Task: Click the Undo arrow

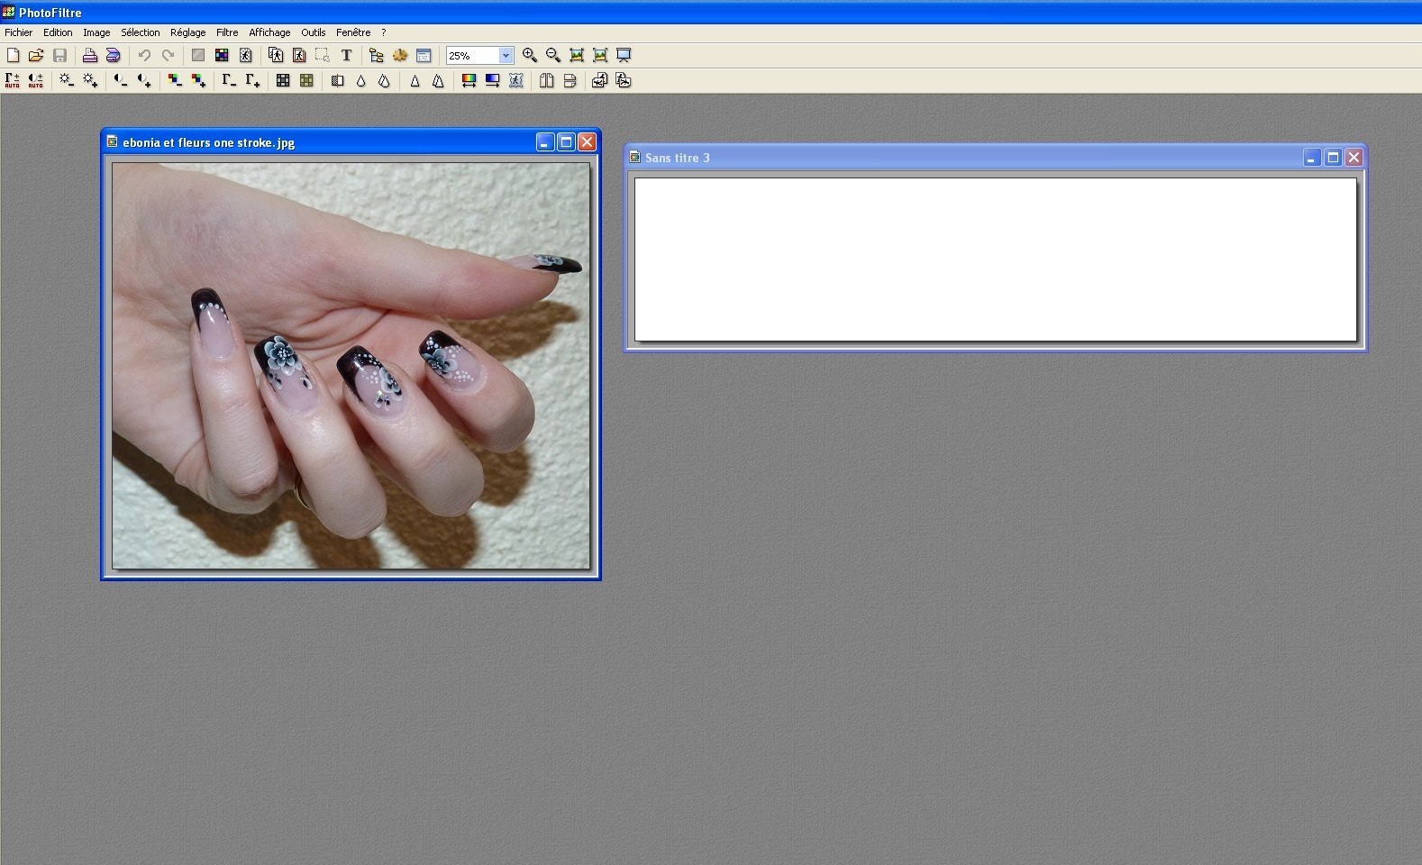Action: (144, 56)
